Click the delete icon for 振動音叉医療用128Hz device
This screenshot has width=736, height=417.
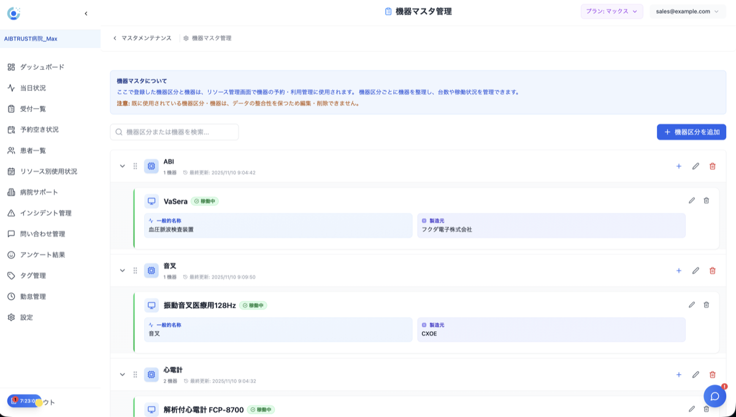point(707,305)
